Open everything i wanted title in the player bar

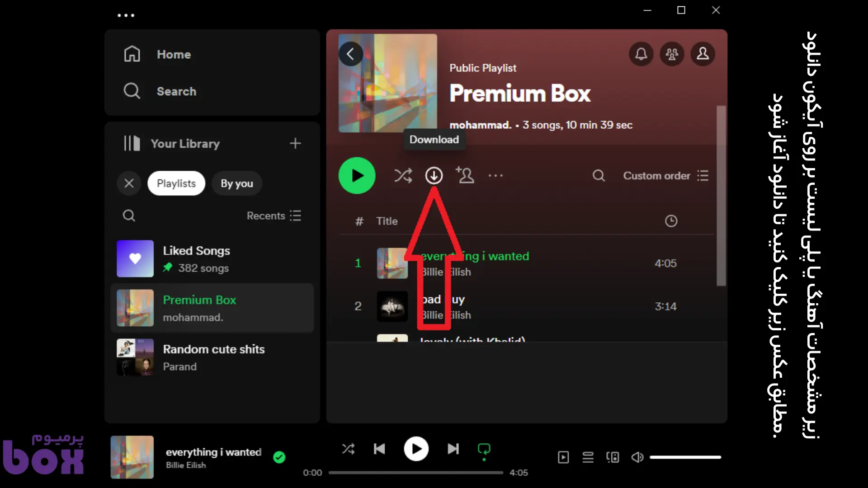[x=213, y=452]
